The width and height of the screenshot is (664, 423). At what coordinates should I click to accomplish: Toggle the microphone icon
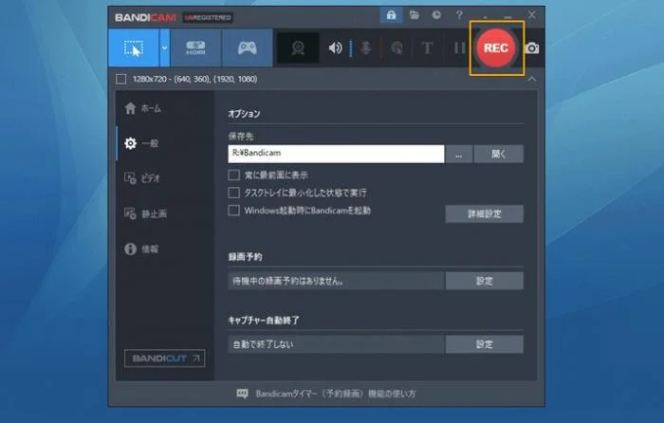(x=366, y=47)
